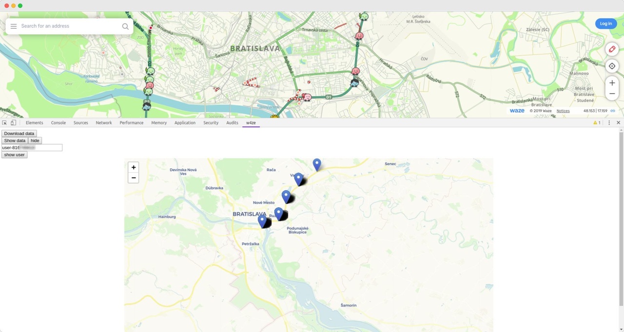Click the Download data button
The image size is (624, 332).
19,134
